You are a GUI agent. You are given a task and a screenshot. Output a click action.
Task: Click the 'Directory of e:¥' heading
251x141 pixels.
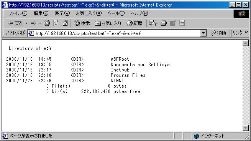point(30,48)
